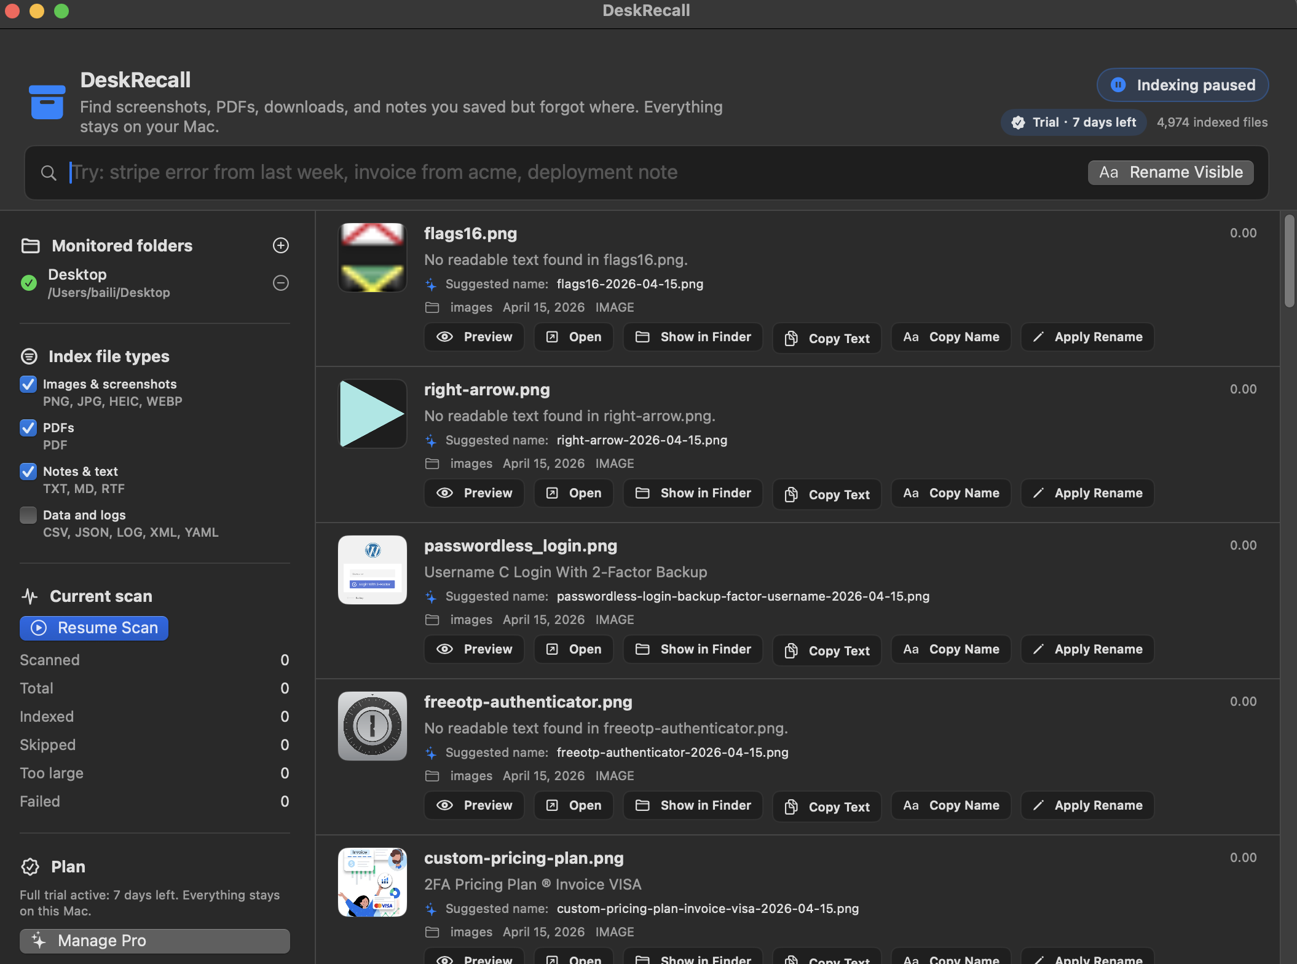Click images folder icon under passwordless_login.png

coord(432,620)
